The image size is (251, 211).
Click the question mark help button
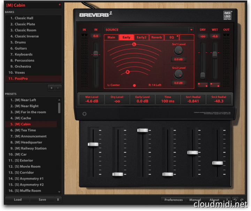click(227, 200)
